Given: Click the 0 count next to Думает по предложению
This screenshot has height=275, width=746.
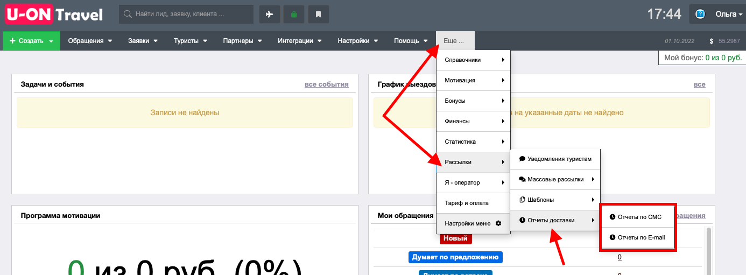Looking at the screenshot, I should (620, 257).
